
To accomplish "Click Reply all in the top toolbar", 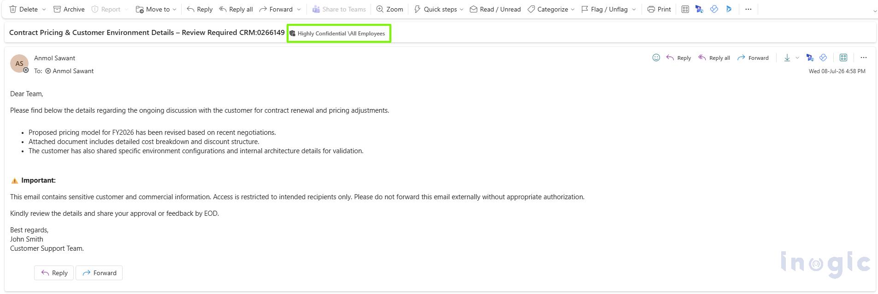I will click(x=236, y=9).
